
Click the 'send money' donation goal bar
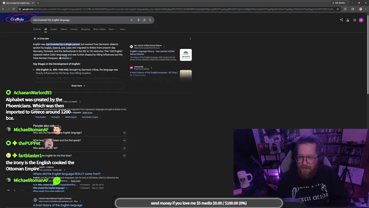pos(199,203)
